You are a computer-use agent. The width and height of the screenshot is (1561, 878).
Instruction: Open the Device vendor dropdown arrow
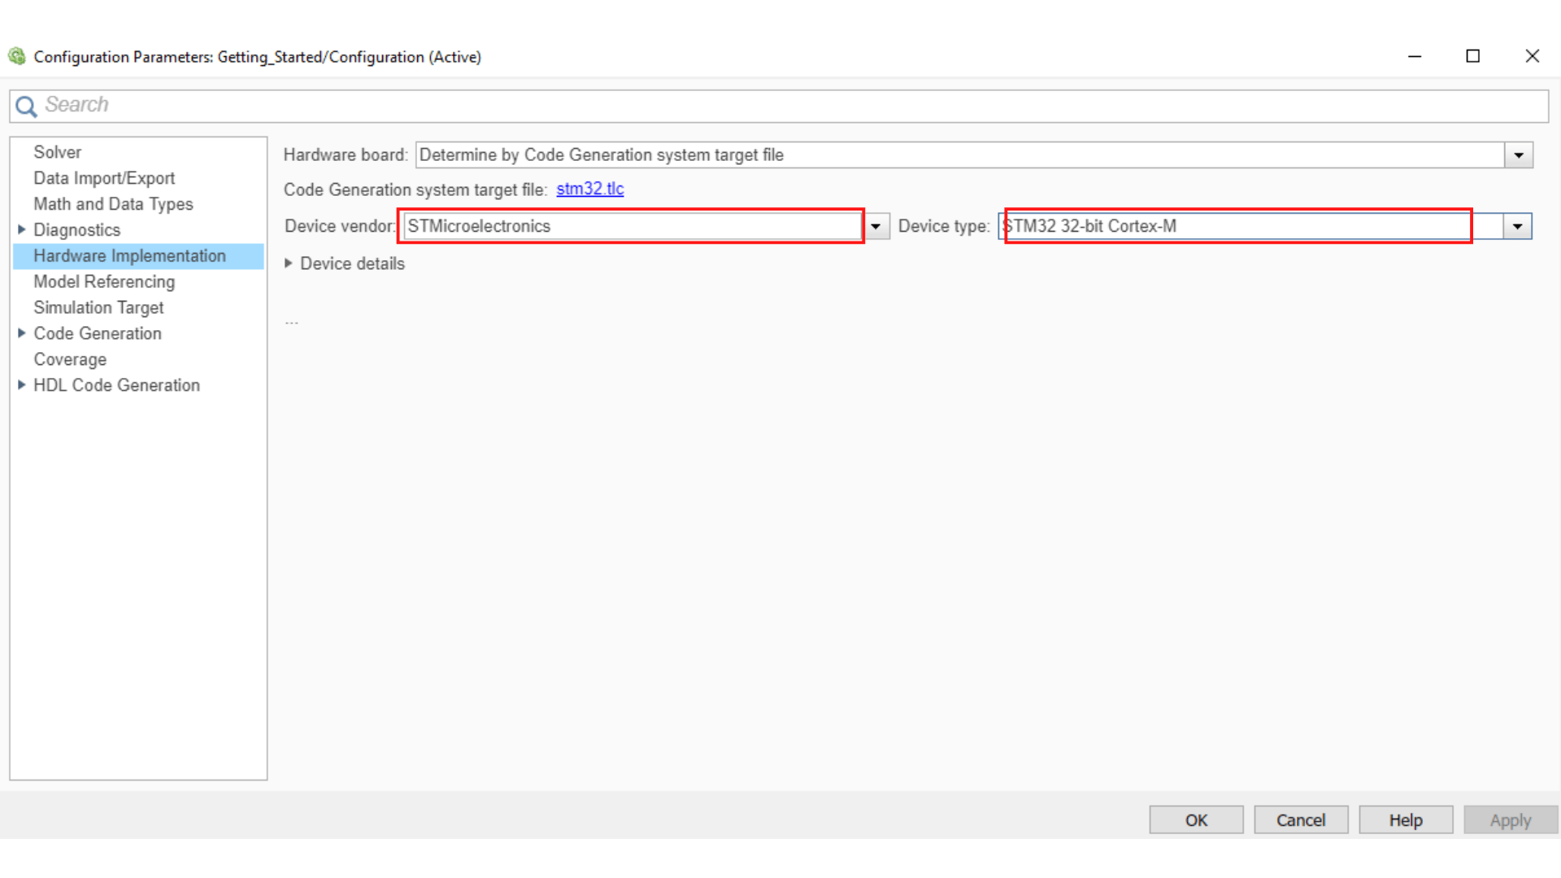(x=876, y=227)
